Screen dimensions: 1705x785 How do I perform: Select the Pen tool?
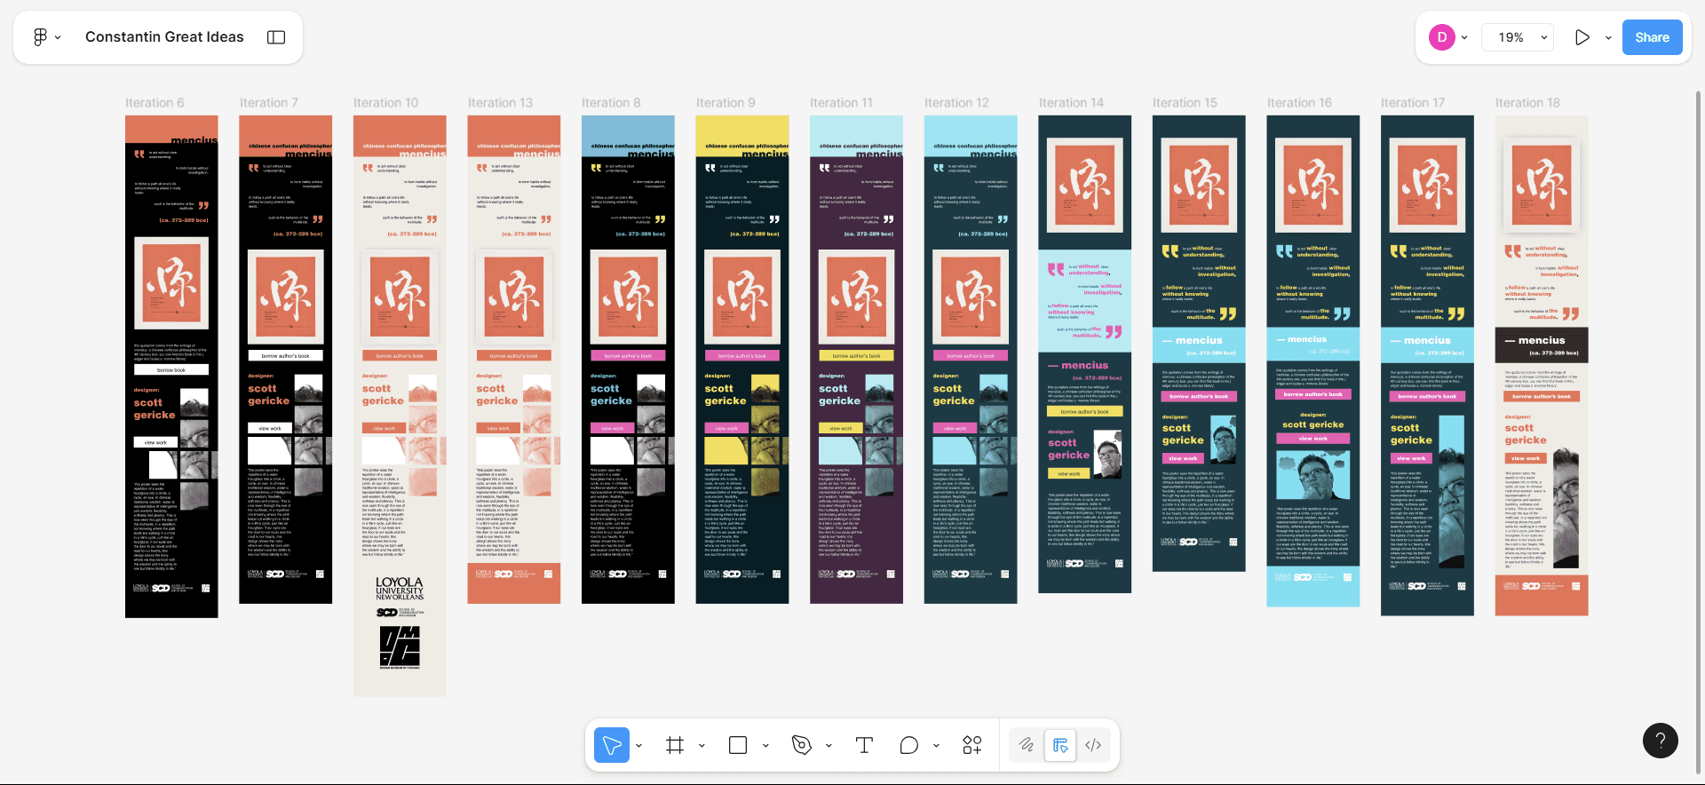coord(802,746)
